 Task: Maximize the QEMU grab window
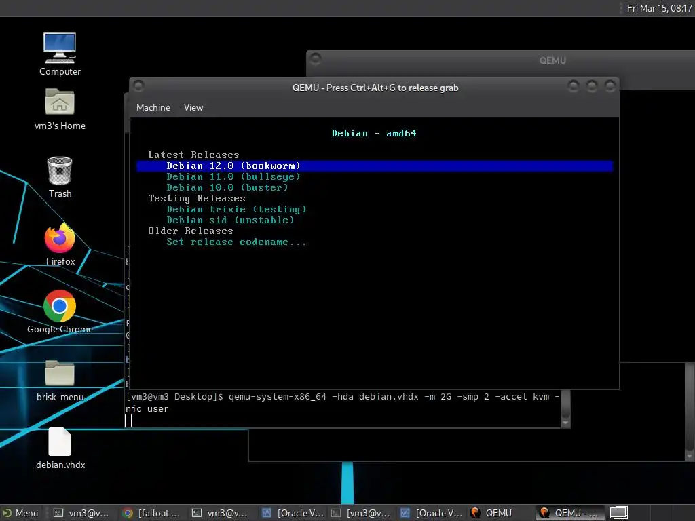(x=592, y=86)
